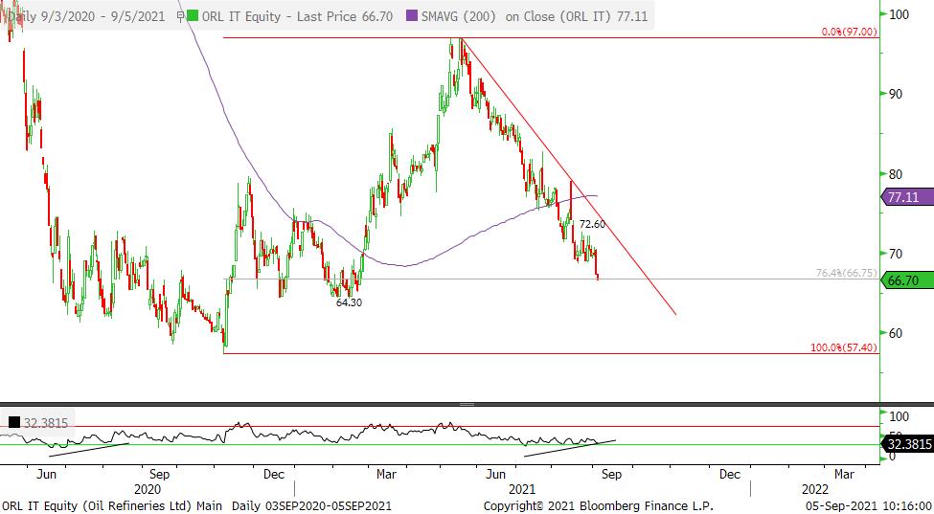
Task: Click the 0 label on the RSI axis
Action: point(892,457)
